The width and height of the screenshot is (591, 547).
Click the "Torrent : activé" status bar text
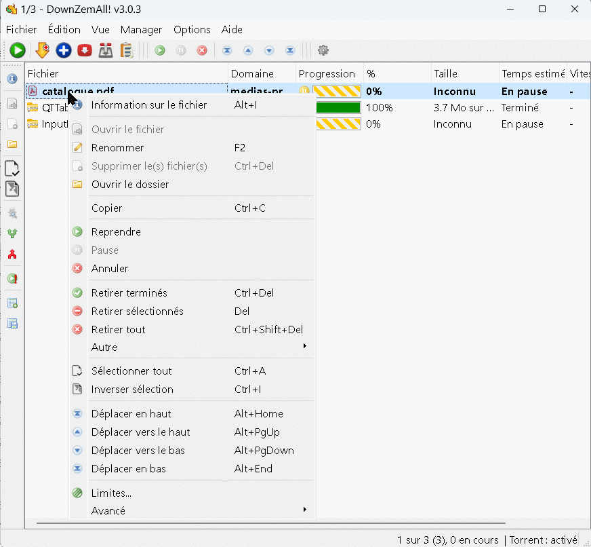(543, 540)
